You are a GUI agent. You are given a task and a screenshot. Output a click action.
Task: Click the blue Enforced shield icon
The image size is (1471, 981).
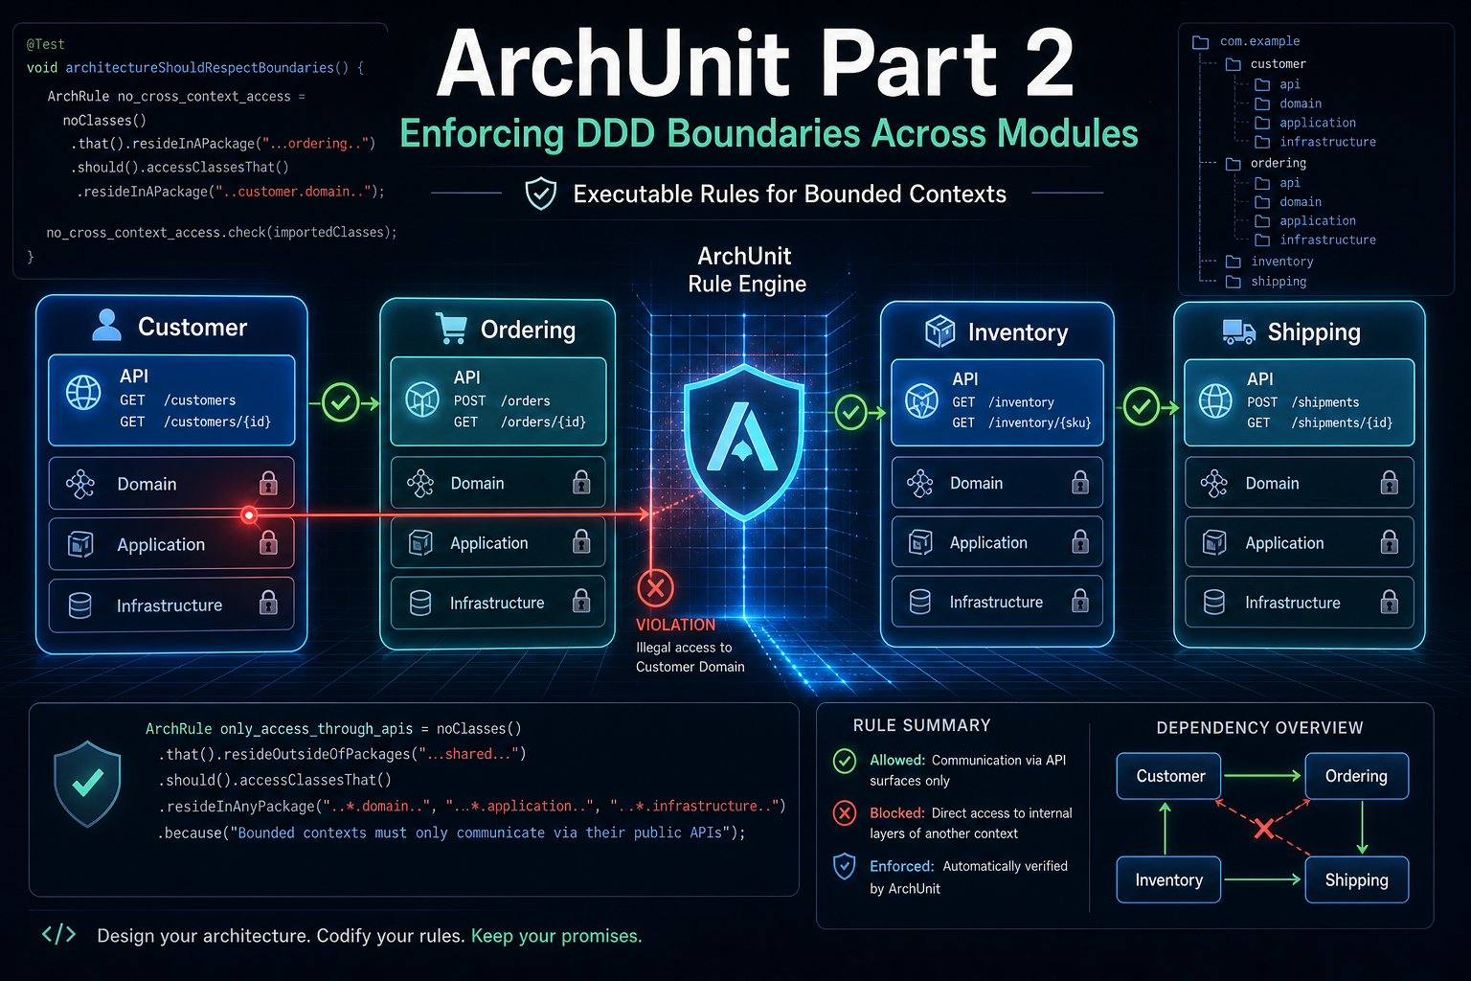coord(845,866)
